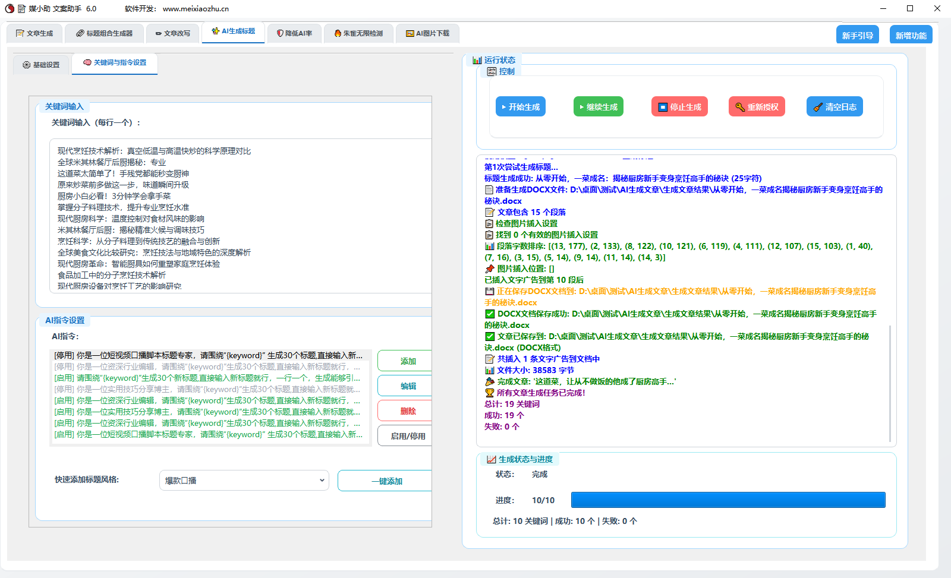Screen dimensions: 951x578
Task: Click the red 删除 button
Action: point(407,411)
